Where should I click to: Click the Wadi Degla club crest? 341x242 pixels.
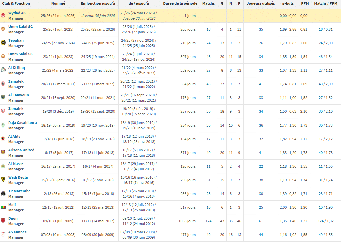(x=3, y=180)
